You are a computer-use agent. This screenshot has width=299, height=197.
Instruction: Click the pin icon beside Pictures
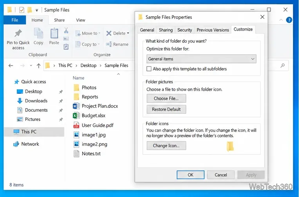coord(61,120)
